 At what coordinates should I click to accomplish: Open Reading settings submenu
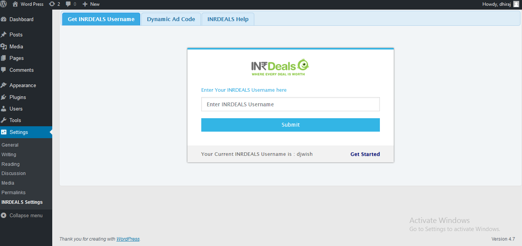coord(10,164)
